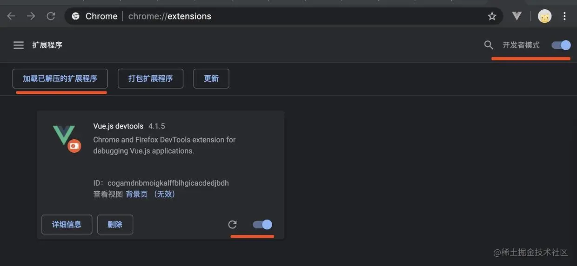Click 打包扩展程序 button
The height and width of the screenshot is (266, 577).
click(x=151, y=78)
